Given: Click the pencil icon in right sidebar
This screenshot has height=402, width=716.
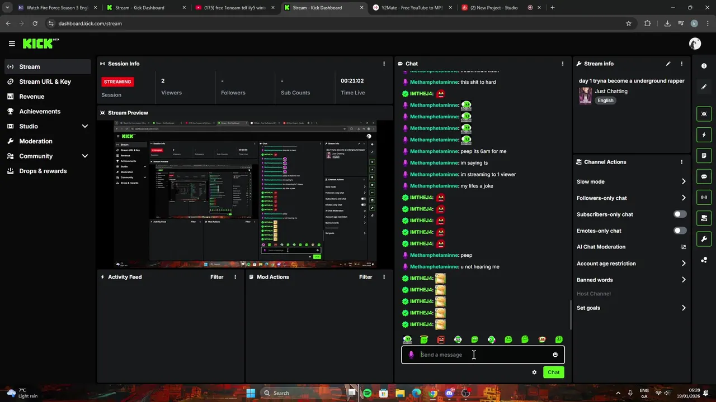Looking at the screenshot, I should tap(704, 87).
